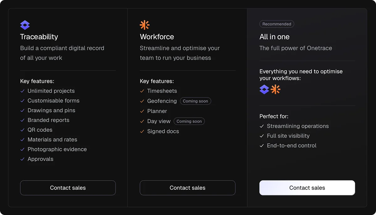The height and width of the screenshot is (215, 376).
Task: Click the text 'Signed docs'
Action: [163, 131]
